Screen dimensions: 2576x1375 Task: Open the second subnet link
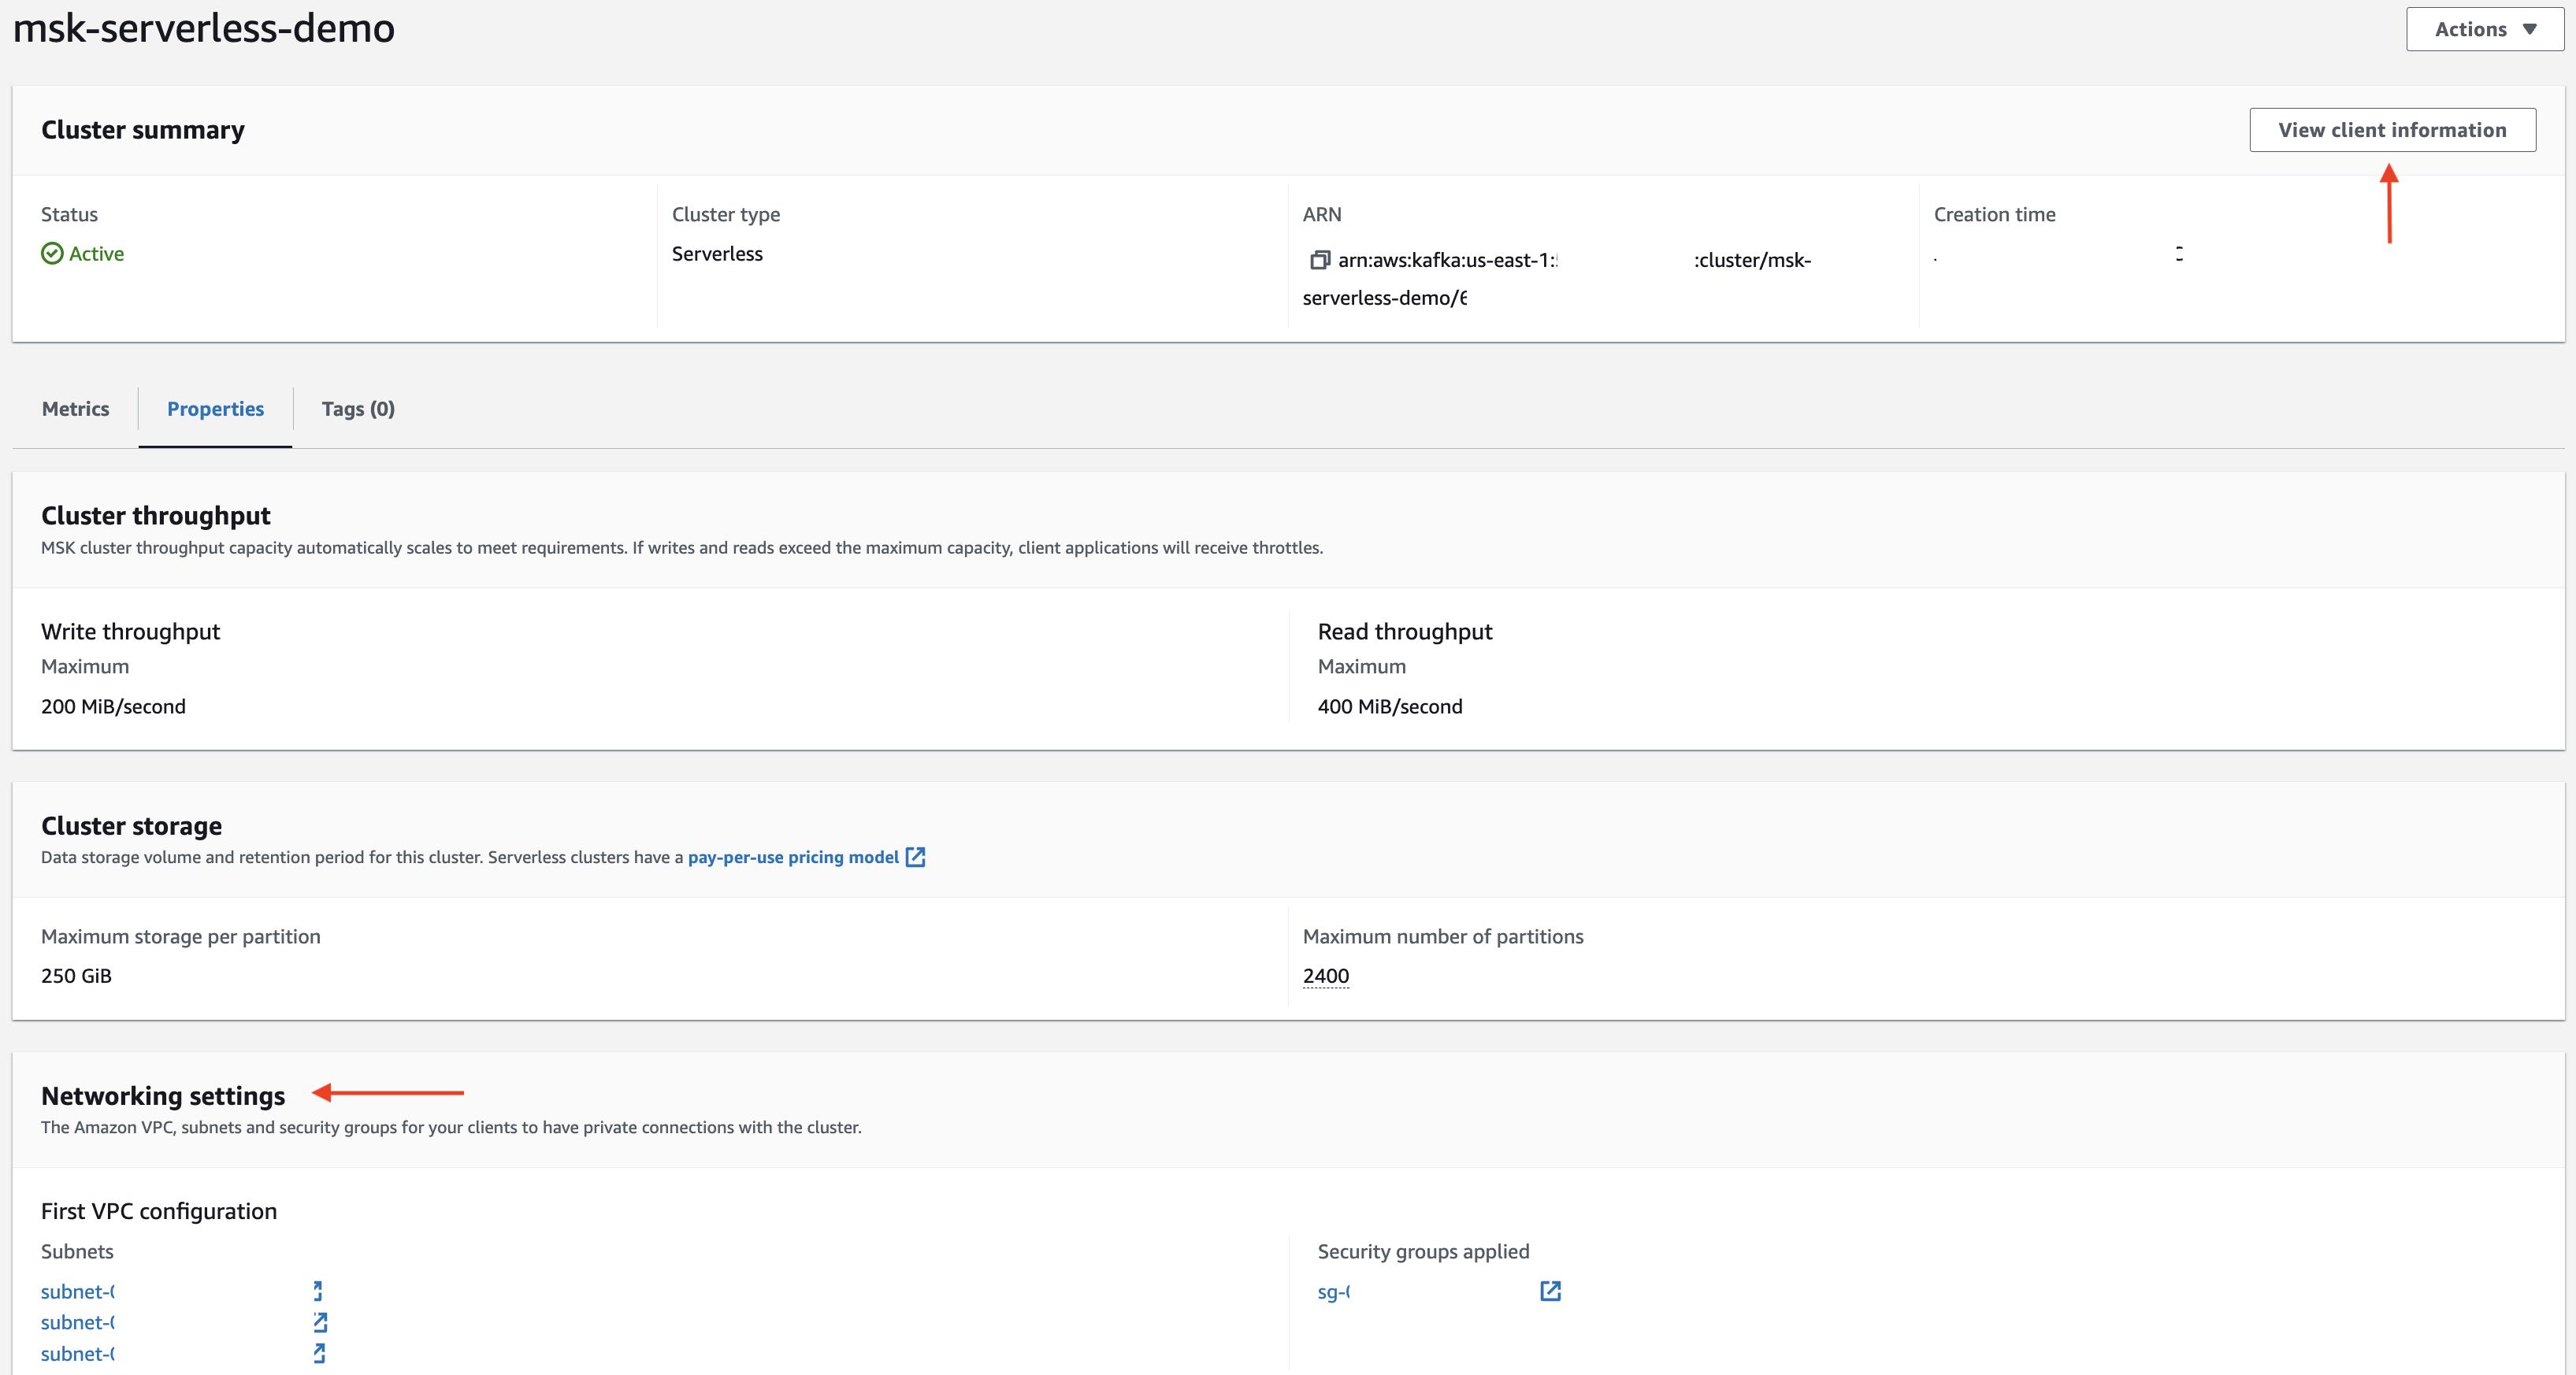[78, 1323]
